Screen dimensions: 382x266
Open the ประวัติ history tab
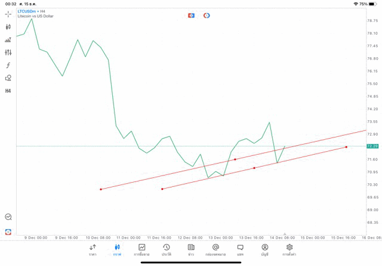click(x=167, y=249)
